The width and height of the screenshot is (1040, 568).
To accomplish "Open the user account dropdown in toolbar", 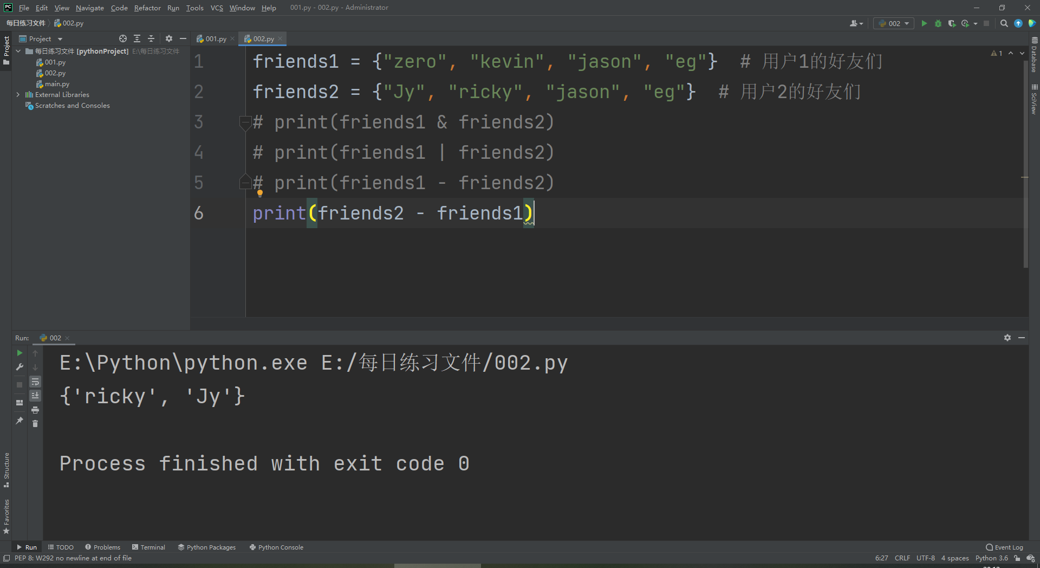I will (x=856, y=23).
